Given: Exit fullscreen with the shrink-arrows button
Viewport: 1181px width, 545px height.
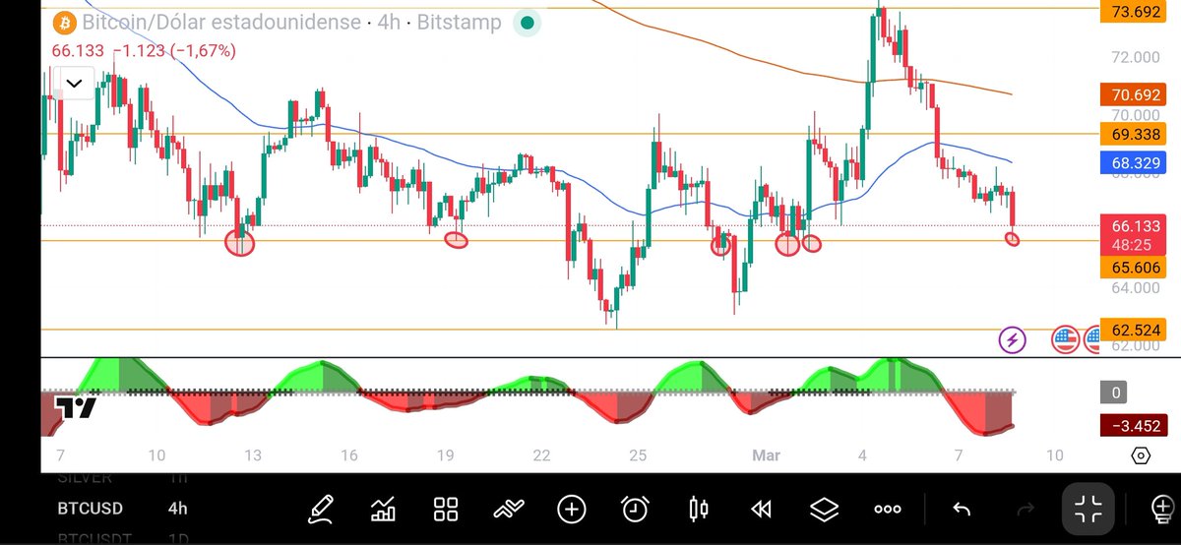Looking at the screenshot, I should 1088,509.
